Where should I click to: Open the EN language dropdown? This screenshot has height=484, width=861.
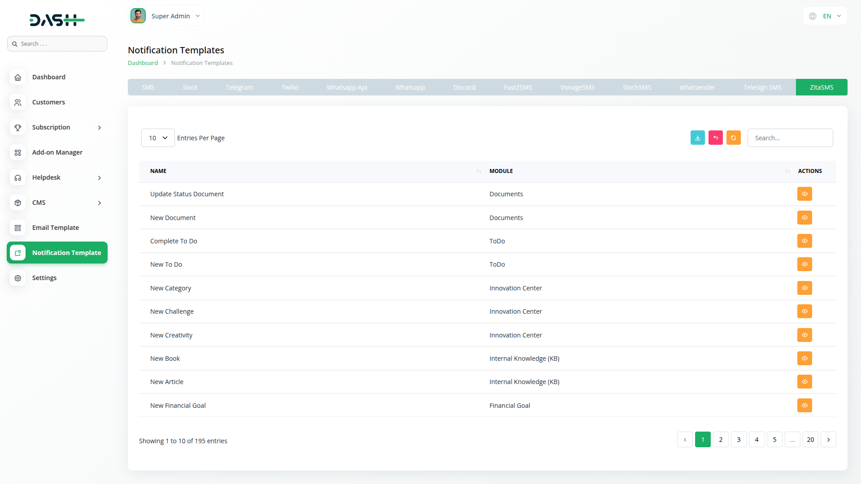(x=826, y=16)
